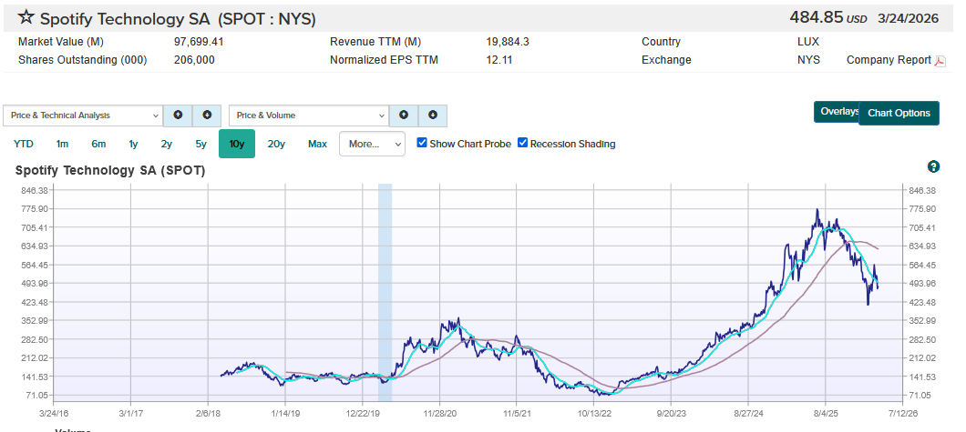Click the Revenue TTM value 19,884.3

pos(508,42)
